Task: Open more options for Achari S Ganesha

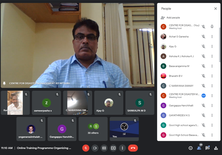Action: pos(212,37)
